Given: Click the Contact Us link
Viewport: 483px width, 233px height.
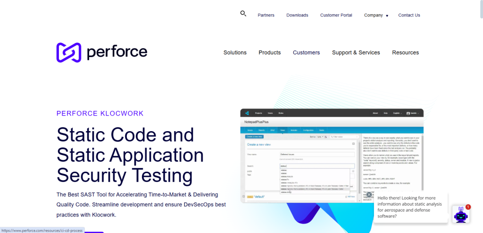Looking at the screenshot, I should click(x=409, y=15).
